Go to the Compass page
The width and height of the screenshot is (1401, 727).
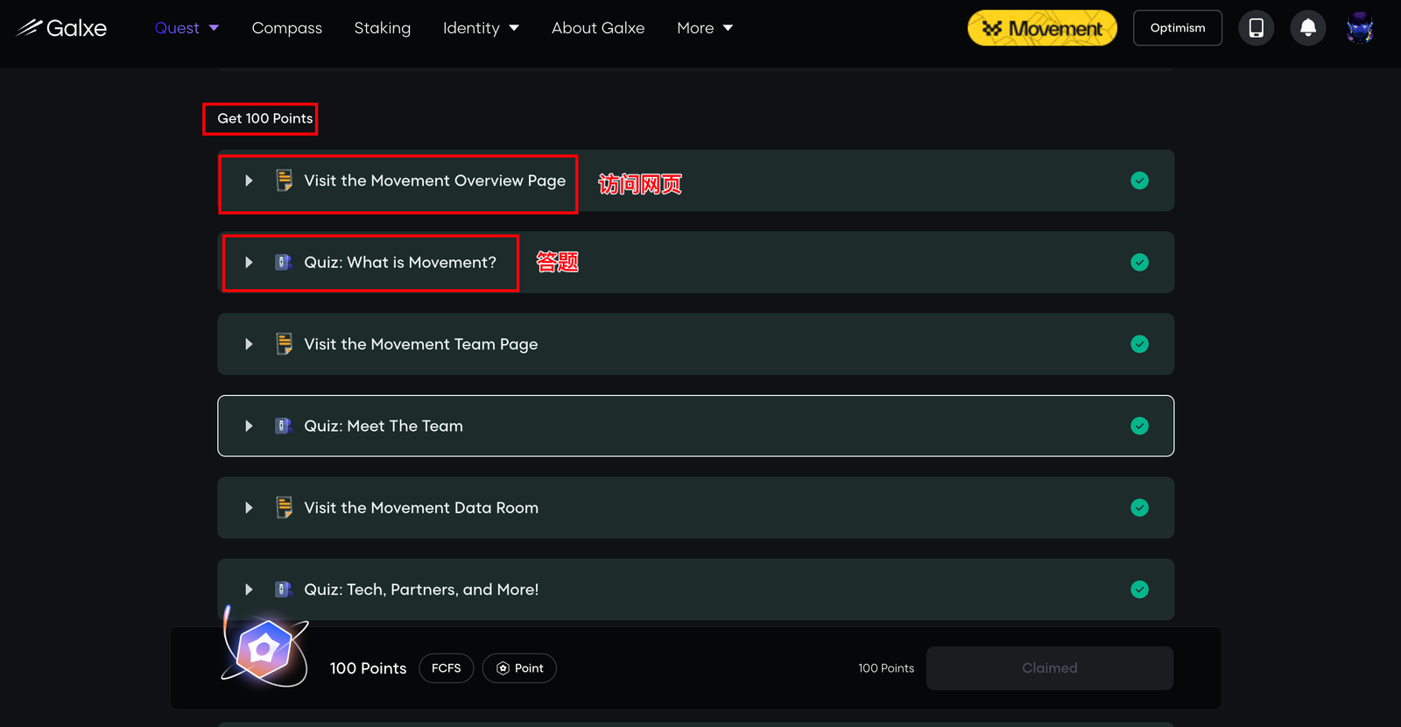coord(287,28)
